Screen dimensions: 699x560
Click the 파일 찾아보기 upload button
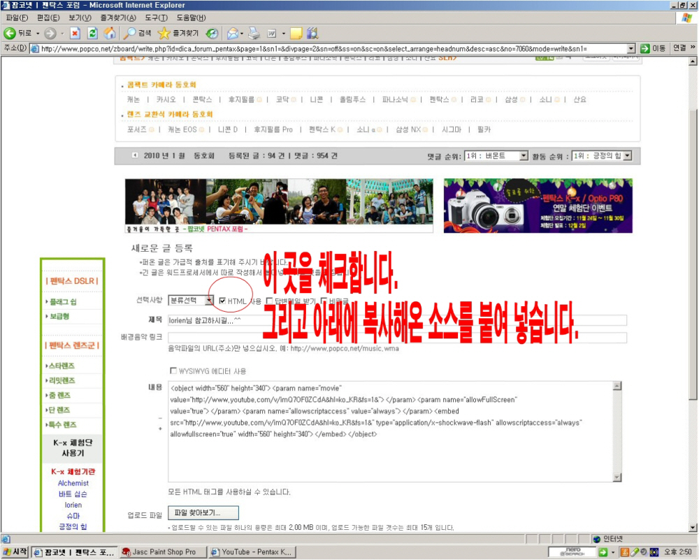click(201, 513)
